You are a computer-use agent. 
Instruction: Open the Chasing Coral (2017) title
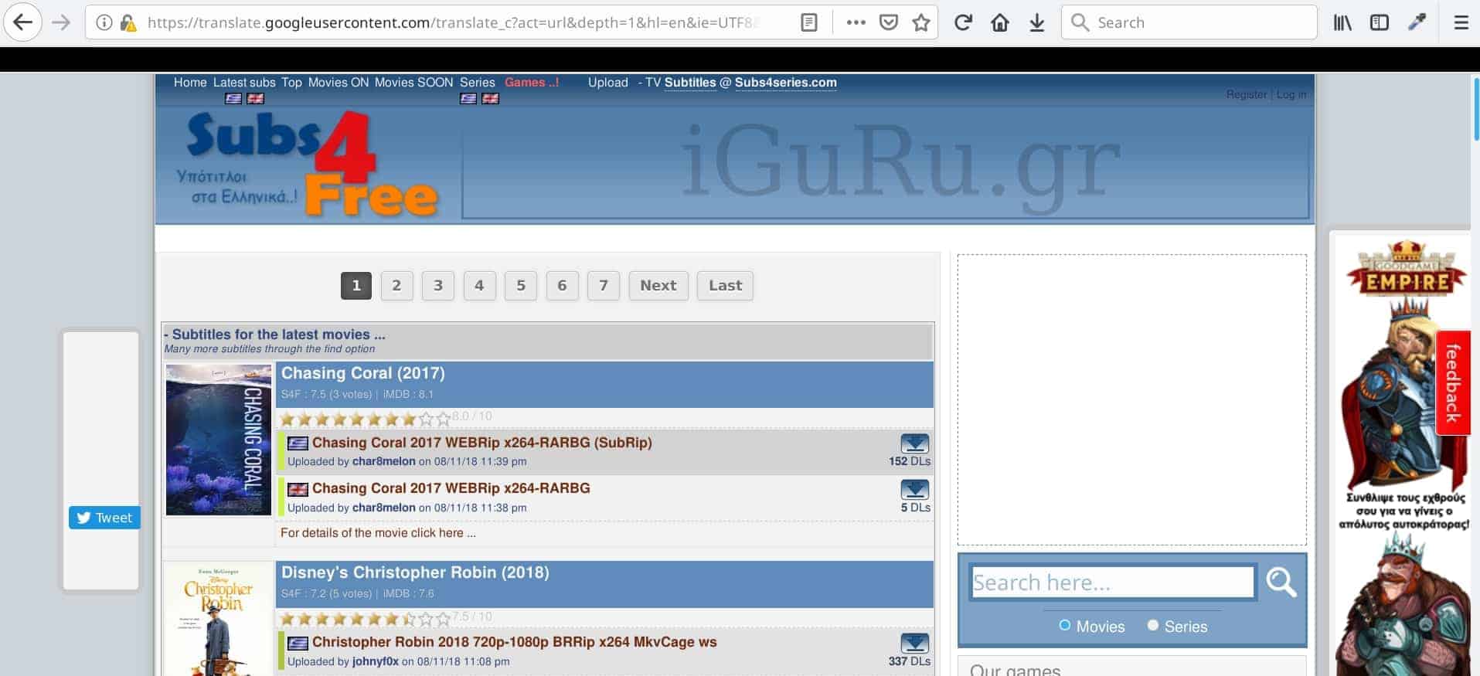(x=363, y=373)
